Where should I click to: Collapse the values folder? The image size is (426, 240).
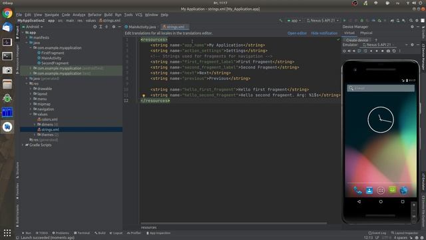coord(31,114)
